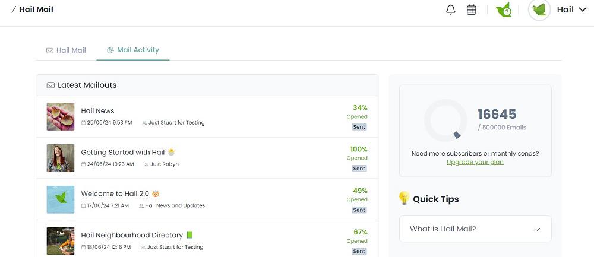Screen dimensions: 594x257
Task: Select the Mail Activity tab
Action: coord(138,50)
